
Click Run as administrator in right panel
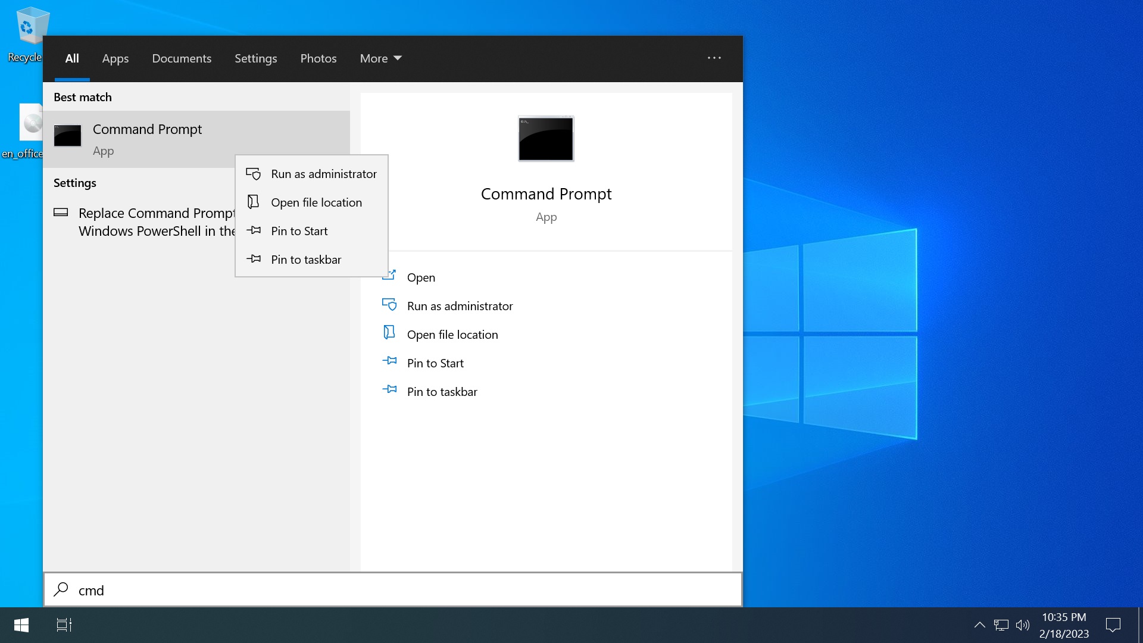(460, 306)
